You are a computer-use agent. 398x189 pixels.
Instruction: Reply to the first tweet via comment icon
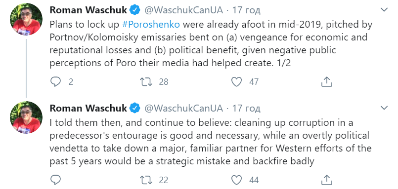[x=55, y=82]
